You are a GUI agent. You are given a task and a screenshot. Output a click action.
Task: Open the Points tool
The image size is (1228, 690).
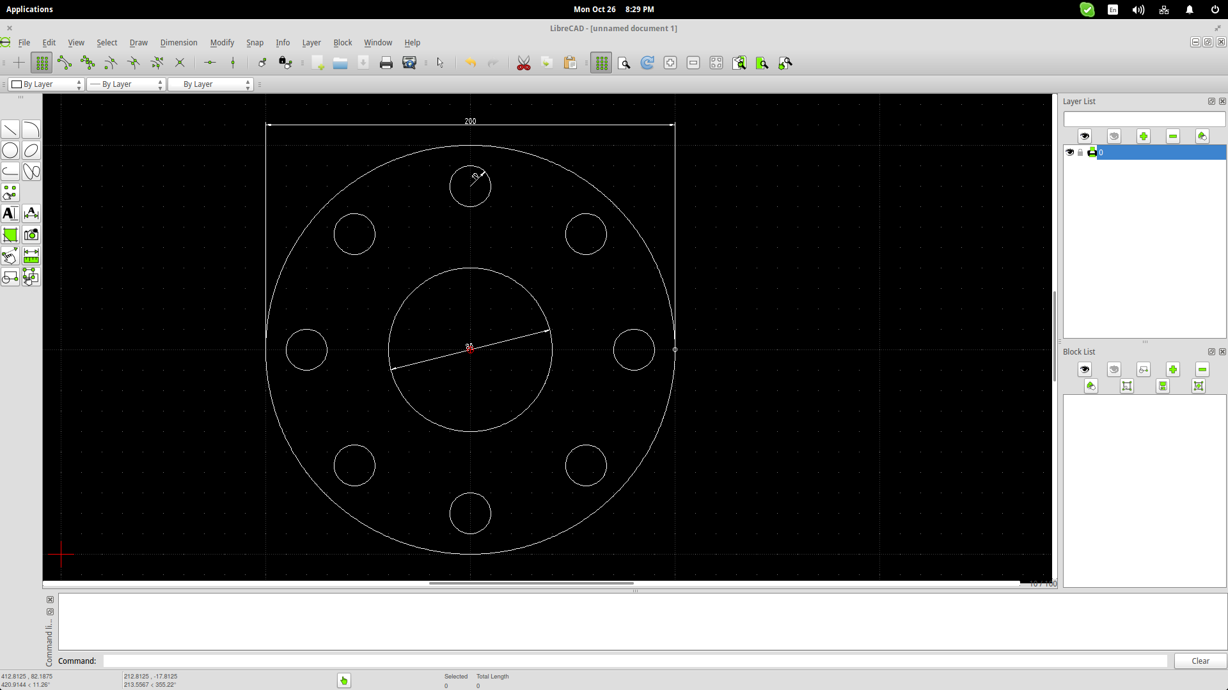point(10,193)
